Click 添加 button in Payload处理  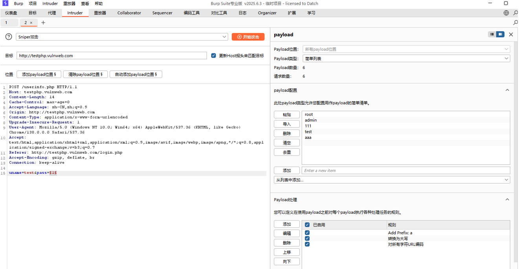pyautogui.click(x=287, y=224)
